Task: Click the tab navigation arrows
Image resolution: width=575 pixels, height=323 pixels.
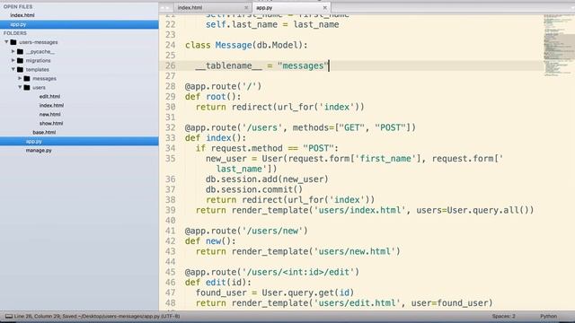Action: 165,8
